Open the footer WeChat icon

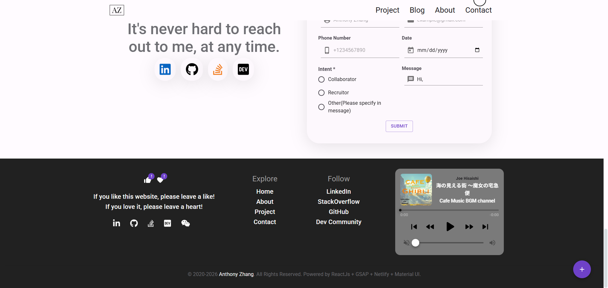point(185,223)
